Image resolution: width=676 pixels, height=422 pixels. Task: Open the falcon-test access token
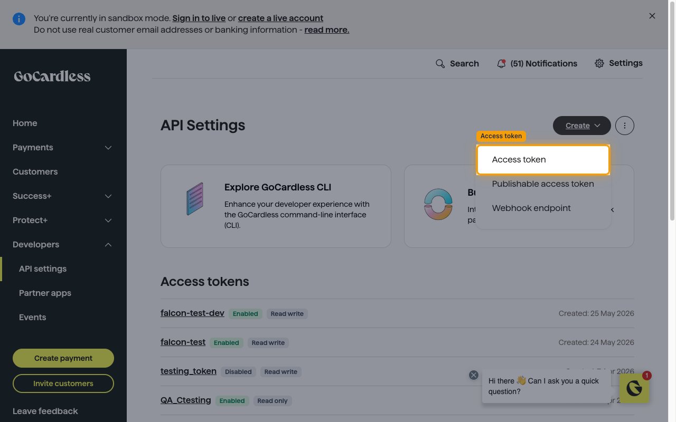[x=183, y=342]
